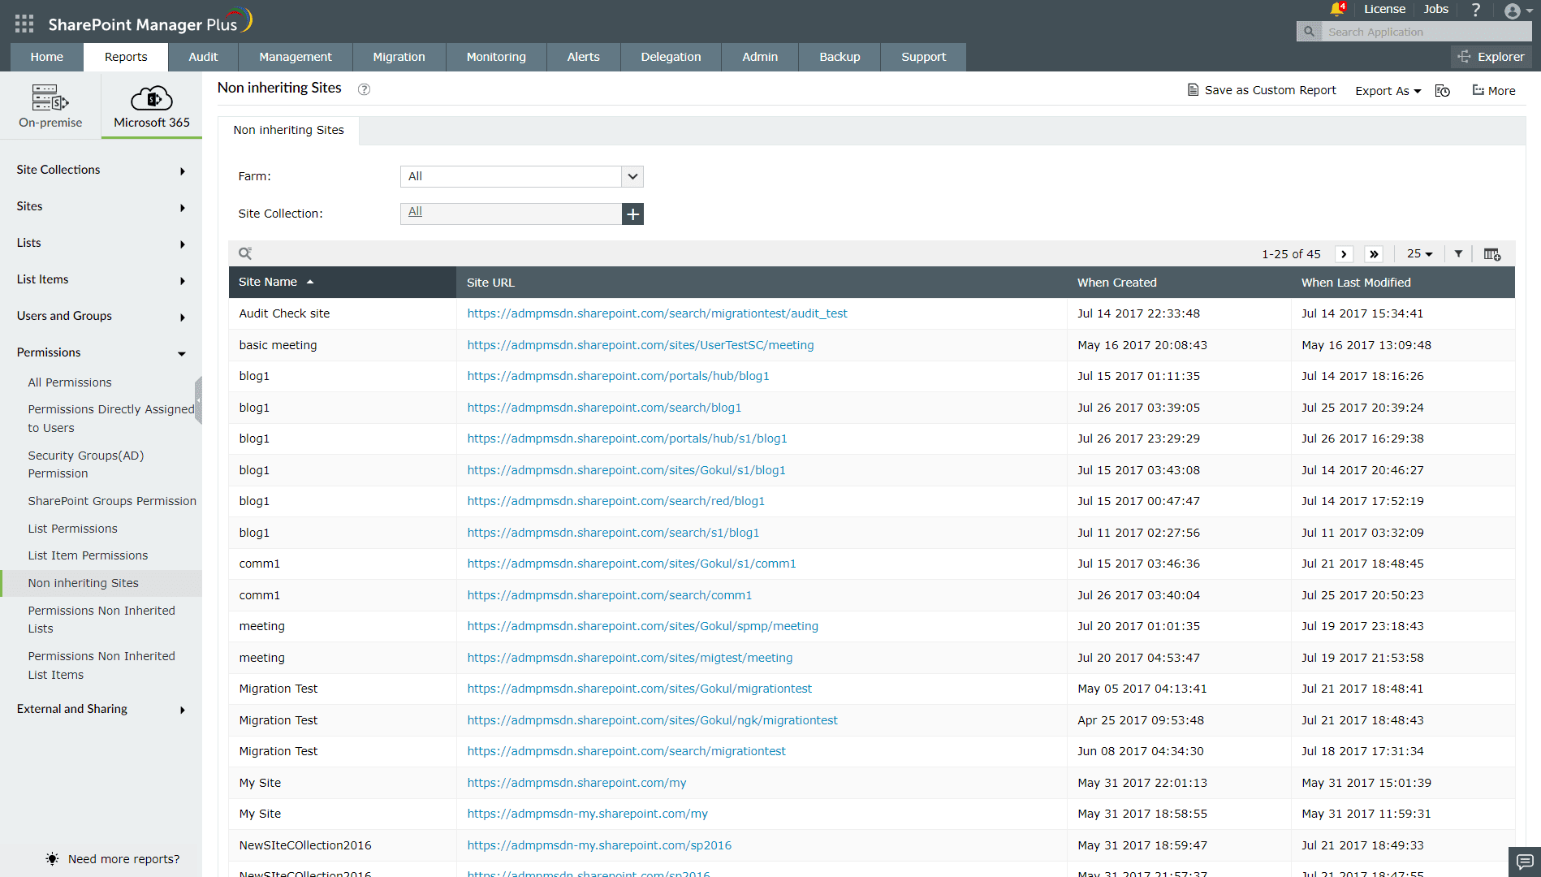This screenshot has height=877, width=1541.
Task: Open the Admin tab
Action: coord(760,57)
